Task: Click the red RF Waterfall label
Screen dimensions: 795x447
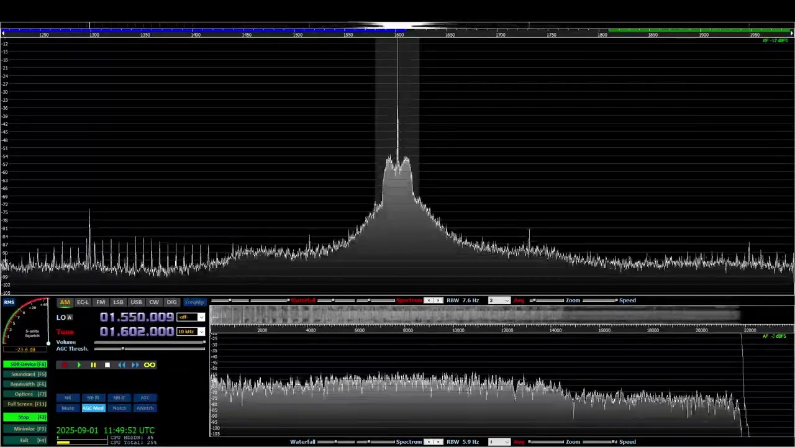Action: [x=304, y=300]
